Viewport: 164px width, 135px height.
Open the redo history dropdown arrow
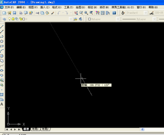[71, 13]
